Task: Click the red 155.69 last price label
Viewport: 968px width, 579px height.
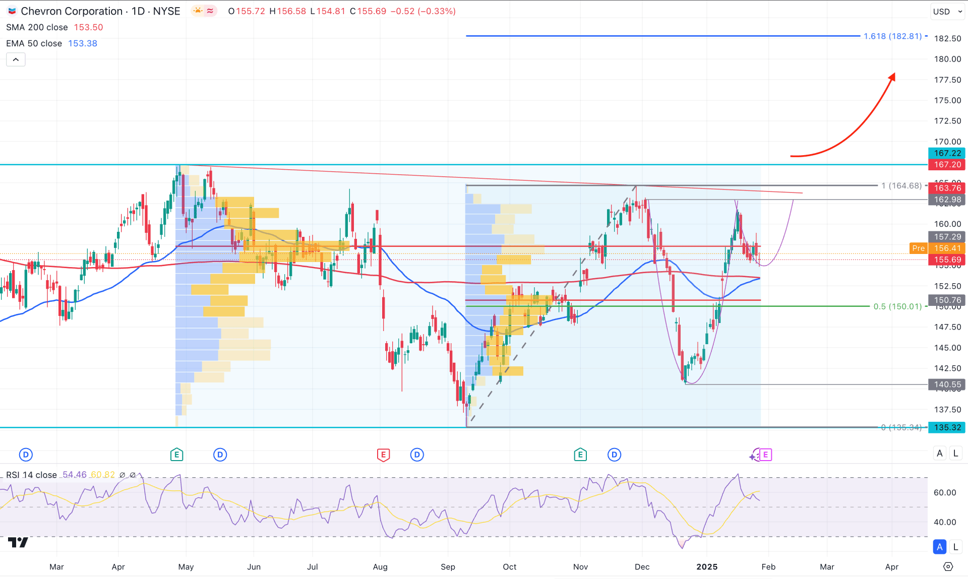Action: point(947,260)
